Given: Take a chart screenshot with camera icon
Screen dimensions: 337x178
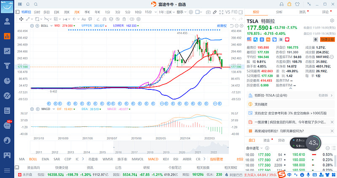Looking at the screenshot, I should [208, 12].
